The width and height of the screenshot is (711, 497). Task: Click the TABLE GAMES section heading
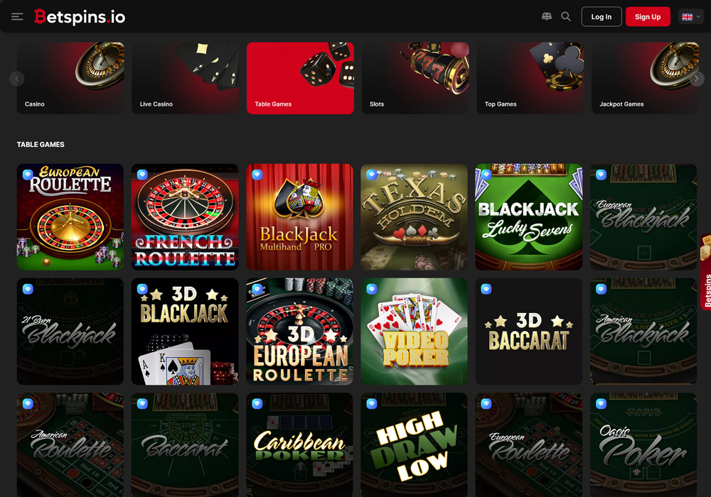(x=41, y=144)
